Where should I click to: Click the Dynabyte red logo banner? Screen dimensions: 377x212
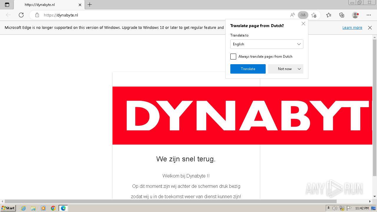[242, 115]
